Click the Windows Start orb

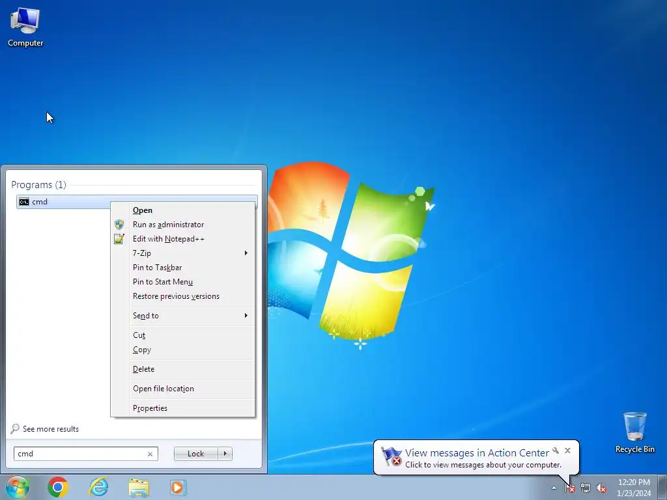[x=18, y=487]
